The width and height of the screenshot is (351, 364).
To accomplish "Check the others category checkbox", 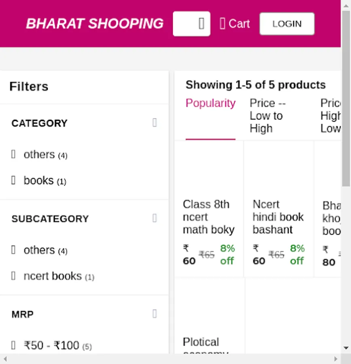I will pos(13,154).
